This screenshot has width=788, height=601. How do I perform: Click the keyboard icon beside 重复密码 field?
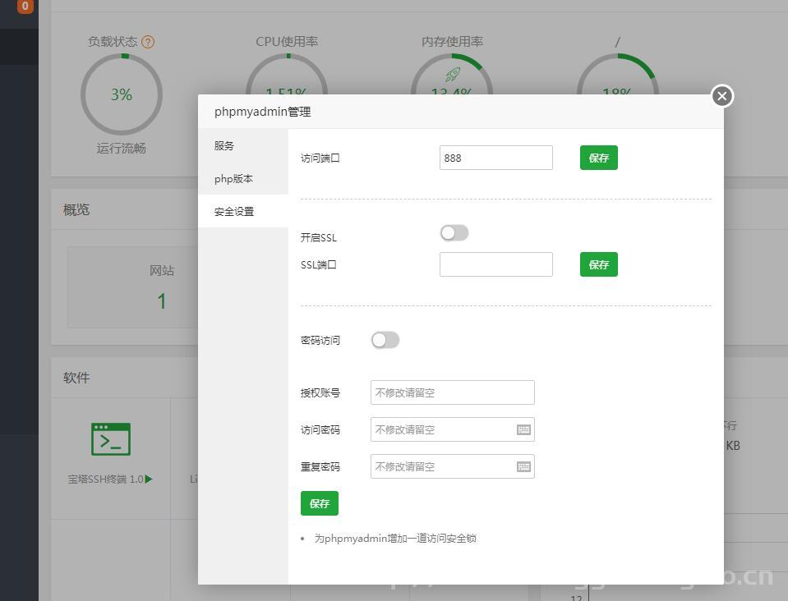[523, 466]
